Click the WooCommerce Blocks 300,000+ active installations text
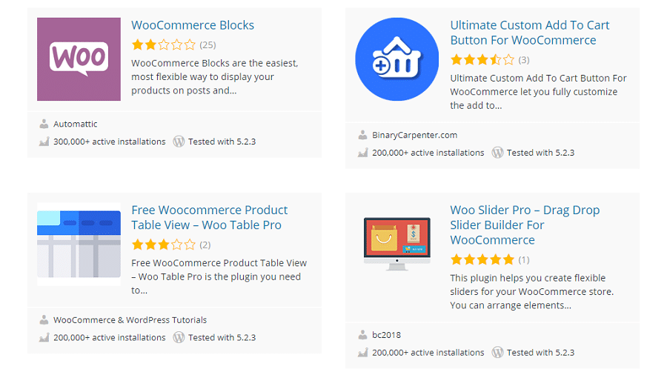The height and width of the screenshot is (375, 667). click(x=109, y=142)
